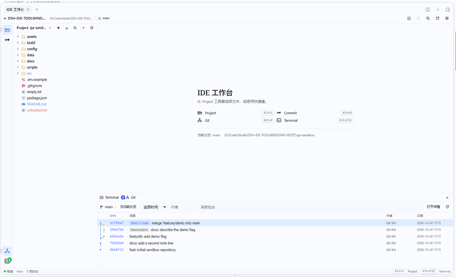
Task: Open the main branch selector in Git panel
Action: [x=108, y=207]
